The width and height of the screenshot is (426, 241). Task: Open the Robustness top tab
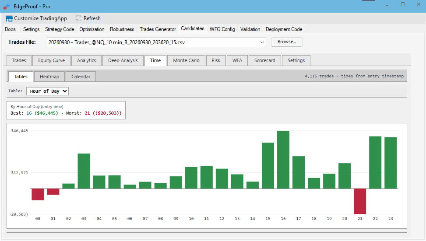122,29
